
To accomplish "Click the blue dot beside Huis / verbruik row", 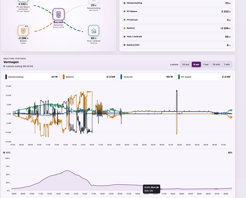I will (x=125, y=37).
